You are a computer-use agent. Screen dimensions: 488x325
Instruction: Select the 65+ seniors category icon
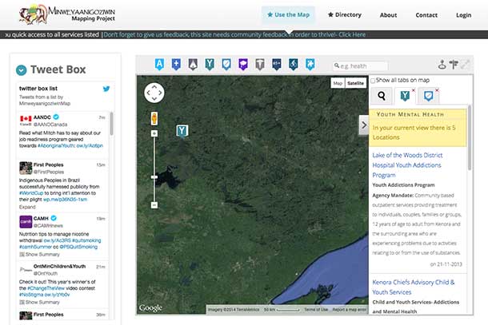click(x=277, y=64)
